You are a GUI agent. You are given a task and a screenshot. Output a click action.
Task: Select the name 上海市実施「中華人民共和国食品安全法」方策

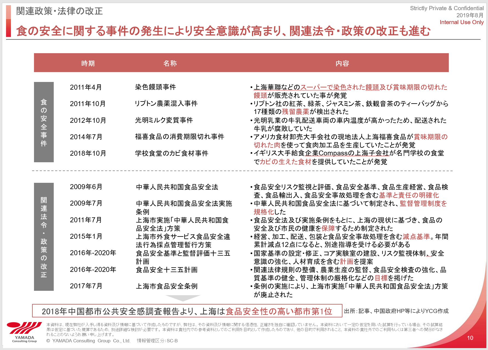182,224
